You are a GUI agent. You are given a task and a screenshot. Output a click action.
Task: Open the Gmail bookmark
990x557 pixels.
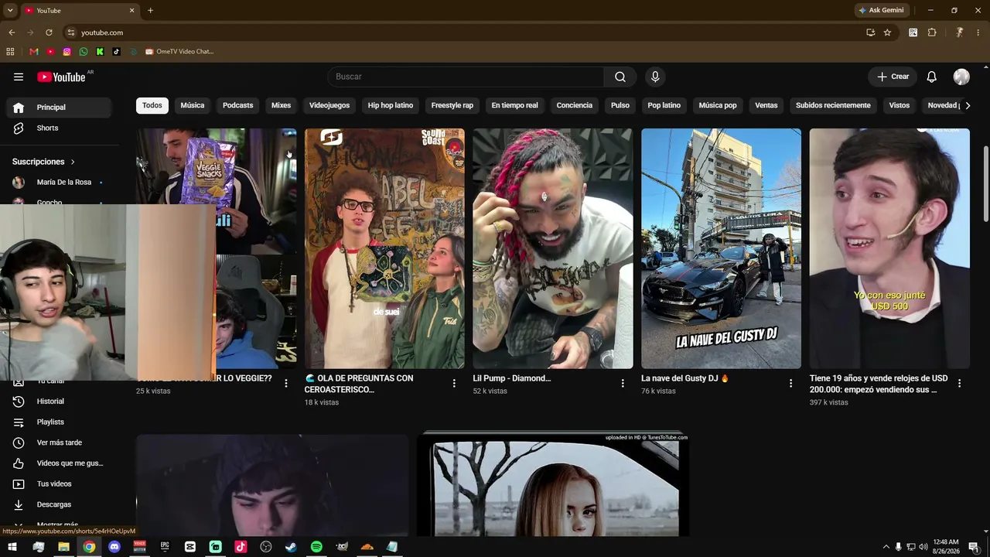33,52
